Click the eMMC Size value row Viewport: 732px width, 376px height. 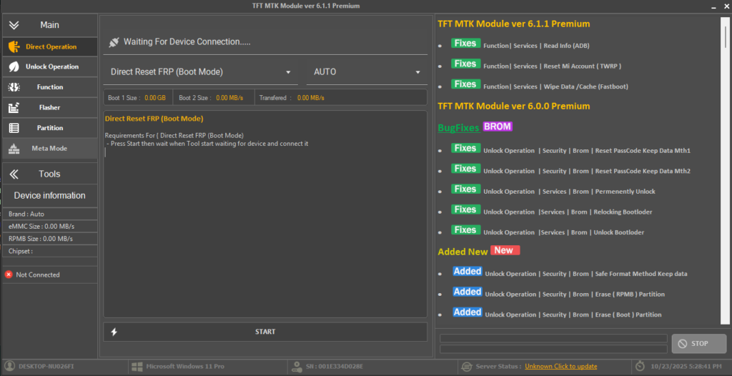[x=50, y=227]
